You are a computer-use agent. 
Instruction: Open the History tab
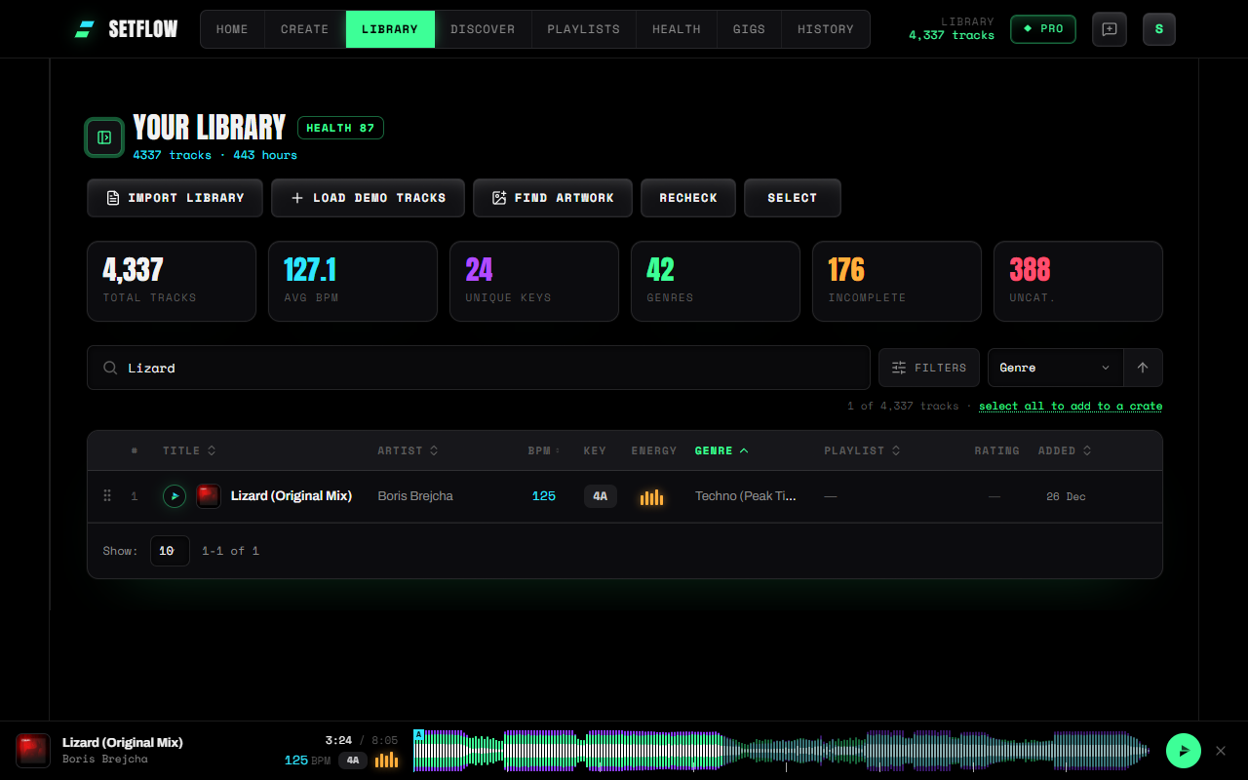(826, 29)
